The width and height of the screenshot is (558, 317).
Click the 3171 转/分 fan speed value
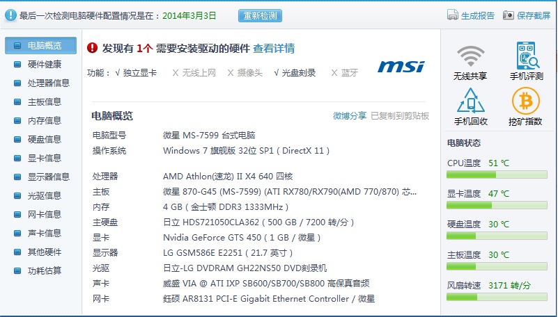[509, 285]
